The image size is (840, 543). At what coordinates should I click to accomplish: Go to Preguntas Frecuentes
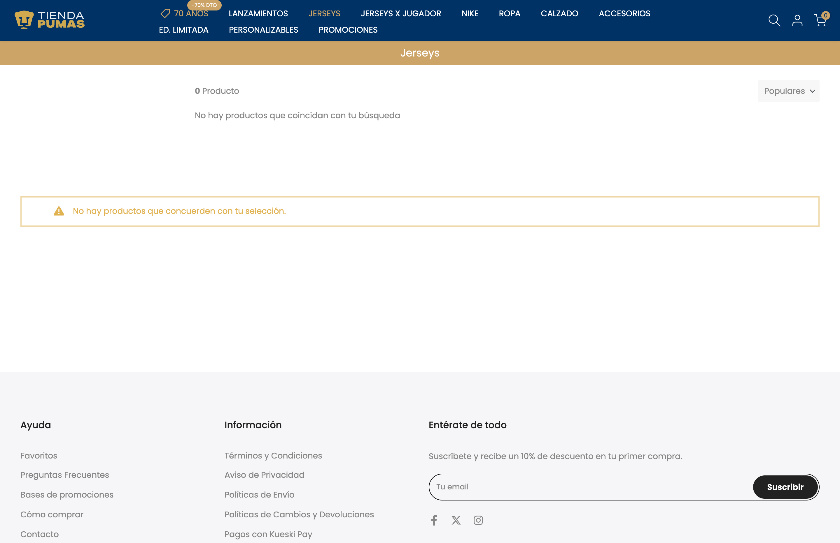click(x=64, y=475)
